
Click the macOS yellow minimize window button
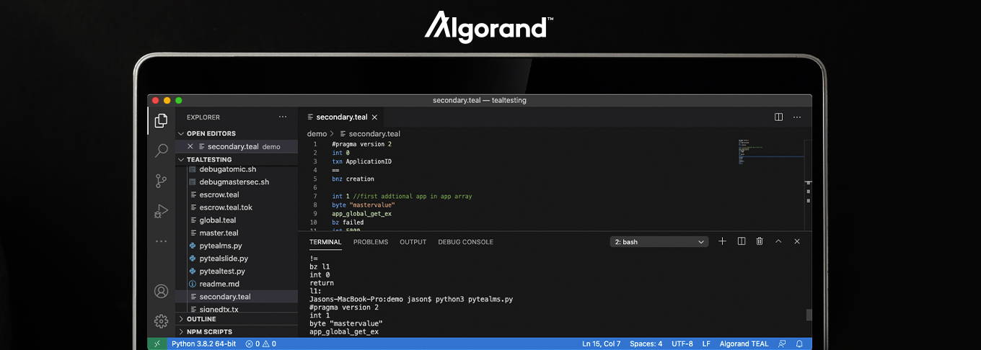pos(167,100)
